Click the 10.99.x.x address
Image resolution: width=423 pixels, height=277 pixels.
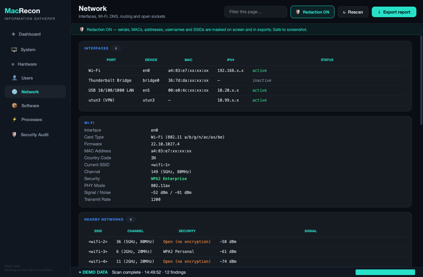pos(228,100)
